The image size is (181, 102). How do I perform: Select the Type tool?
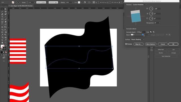2,17
